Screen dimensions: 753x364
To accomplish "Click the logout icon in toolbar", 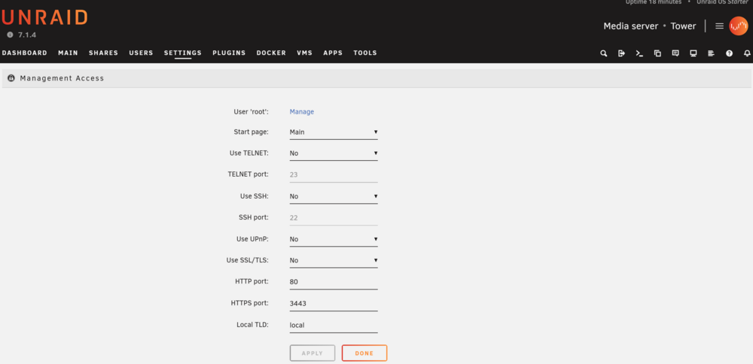I will pyautogui.click(x=621, y=53).
